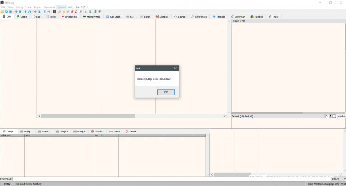Open the Debug menu

coord(19,7)
